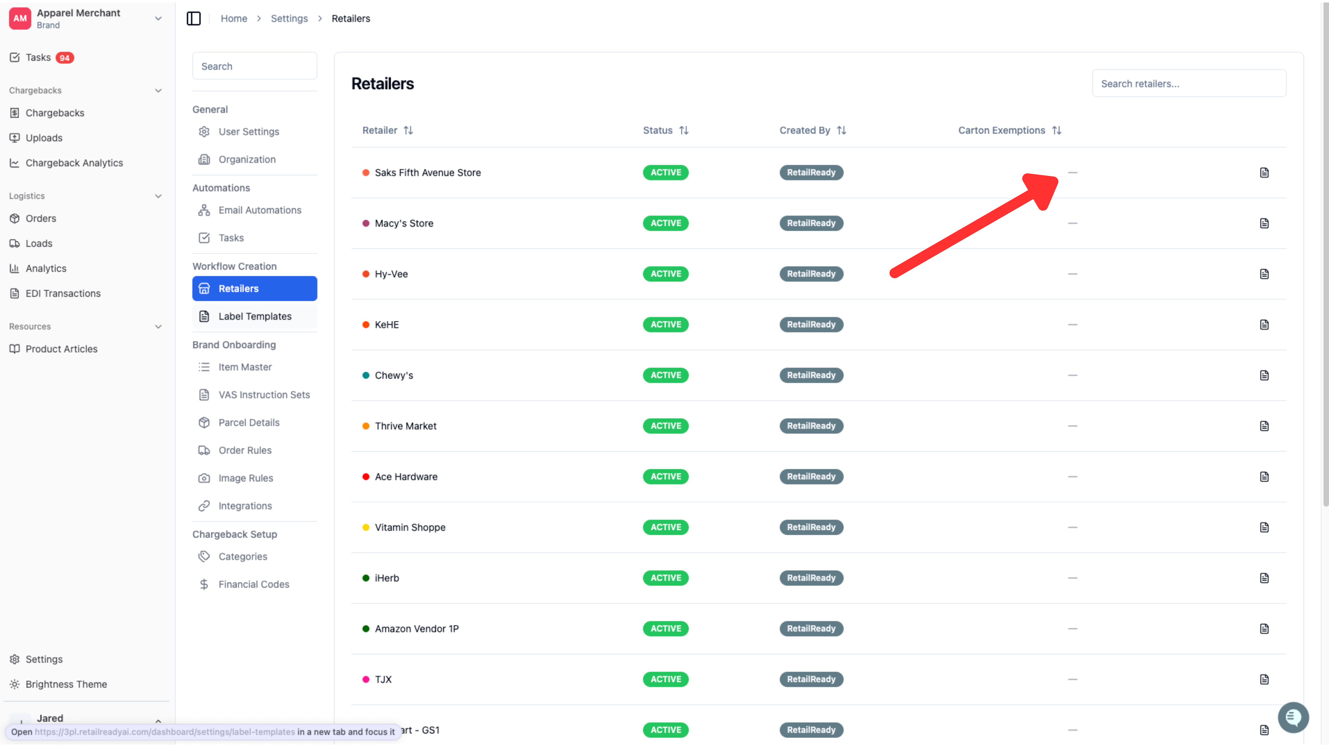The image size is (1329, 747).
Task: Open document icon for TJX row
Action: tap(1264, 679)
